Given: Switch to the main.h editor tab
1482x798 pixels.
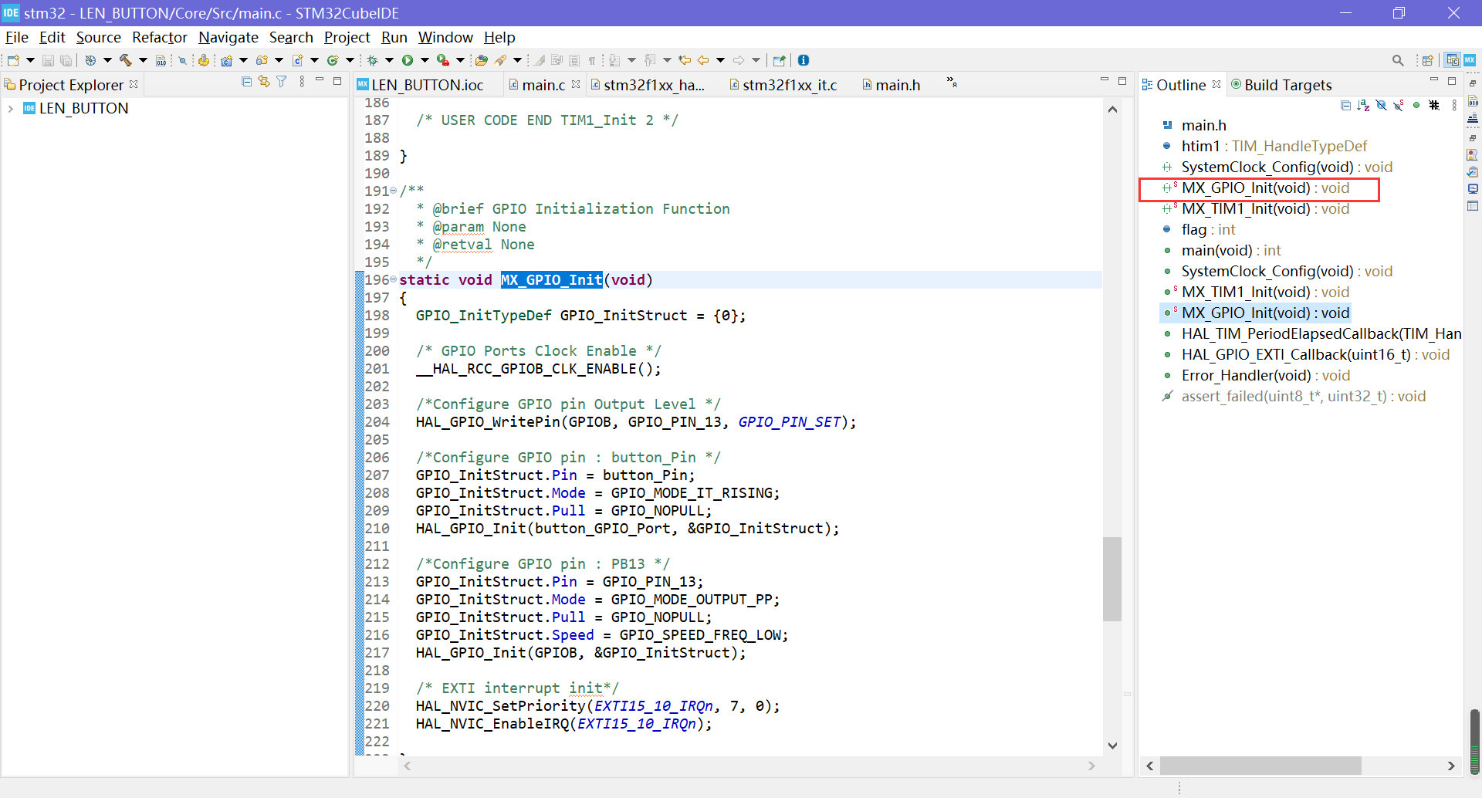Looking at the screenshot, I should click(x=892, y=85).
